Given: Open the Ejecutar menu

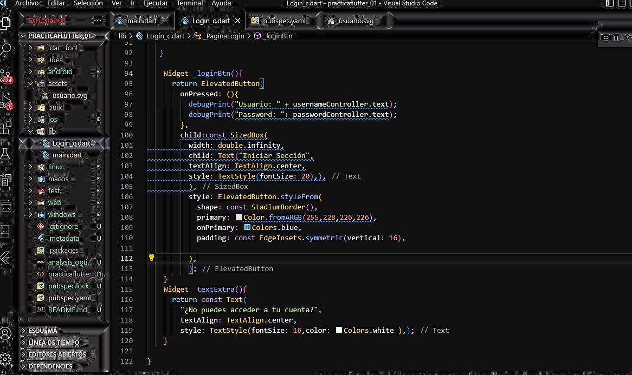Looking at the screenshot, I should pyautogui.click(x=156, y=3).
